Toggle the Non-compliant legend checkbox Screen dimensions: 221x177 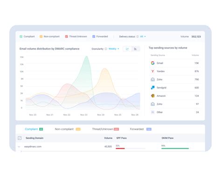pyautogui.click(x=41, y=37)
